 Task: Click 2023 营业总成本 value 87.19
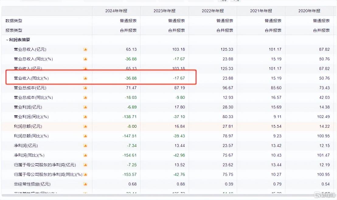[180, 88]
